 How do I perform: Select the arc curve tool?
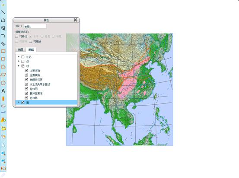click(x=3, y=36)
